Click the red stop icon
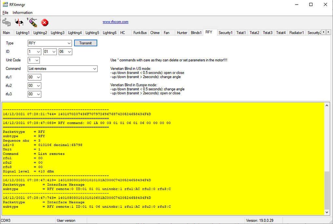This screenshot has width=333, height=224. 45,22
